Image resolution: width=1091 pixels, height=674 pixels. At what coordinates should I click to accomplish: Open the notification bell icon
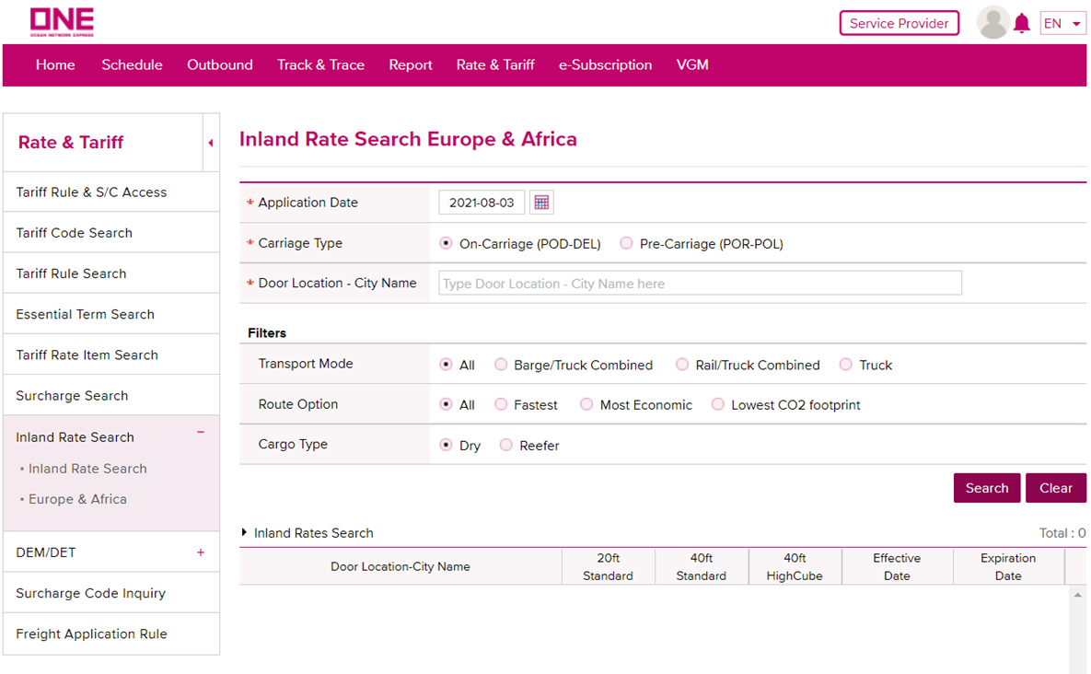pos(1021,24)
